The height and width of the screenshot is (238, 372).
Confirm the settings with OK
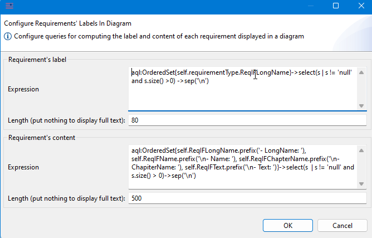(287, 226)
